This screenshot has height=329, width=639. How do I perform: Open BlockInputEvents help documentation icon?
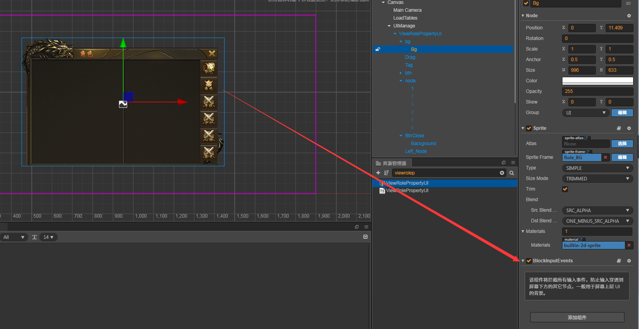[x=619, y=261]
